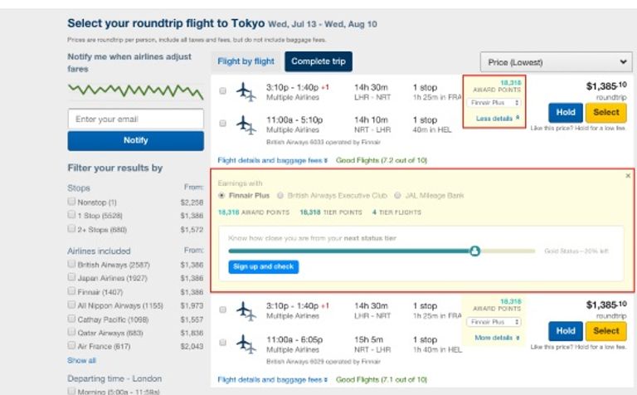
Task: Select the Complete trip tab
Action: point(318,61)
